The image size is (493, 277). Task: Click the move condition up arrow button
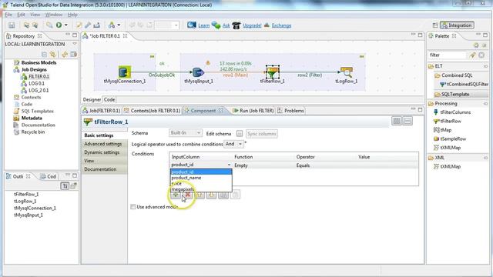pyautogui.click(x=200, y=195)
